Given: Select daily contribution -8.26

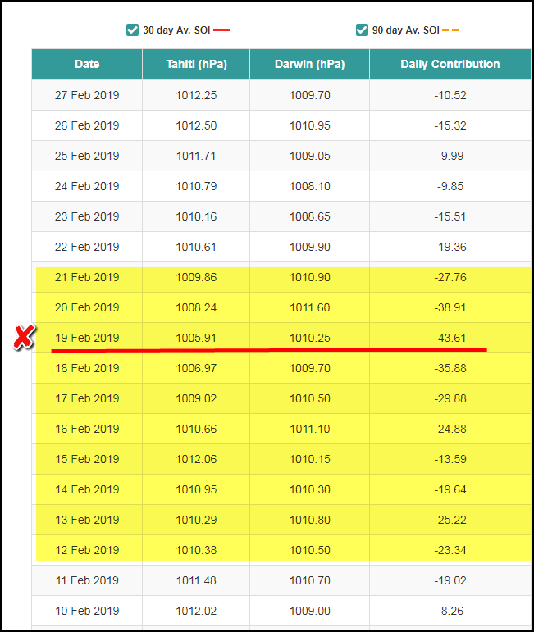Looking at the screenshot, I should tap(450, 611).
